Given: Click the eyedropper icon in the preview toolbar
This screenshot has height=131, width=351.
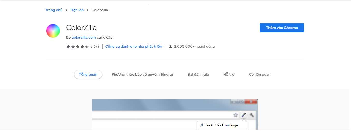Looking at the screenshot, I should coord(244,115).
